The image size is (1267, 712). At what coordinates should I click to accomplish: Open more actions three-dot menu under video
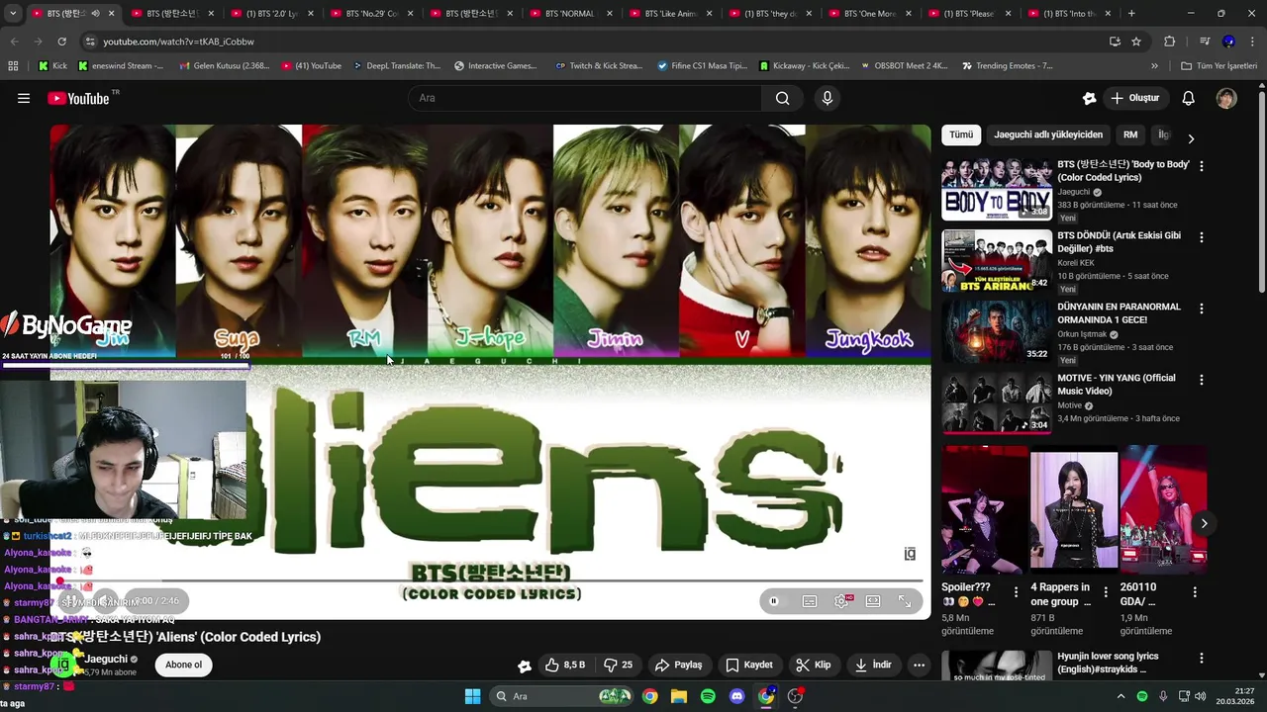click(x=920, y=665)
